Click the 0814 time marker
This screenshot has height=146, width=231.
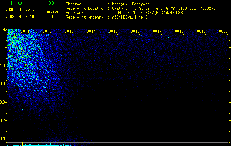coord(91,31)
